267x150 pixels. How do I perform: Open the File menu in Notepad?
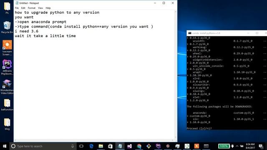pyautogui.click(x=17, y=8)
